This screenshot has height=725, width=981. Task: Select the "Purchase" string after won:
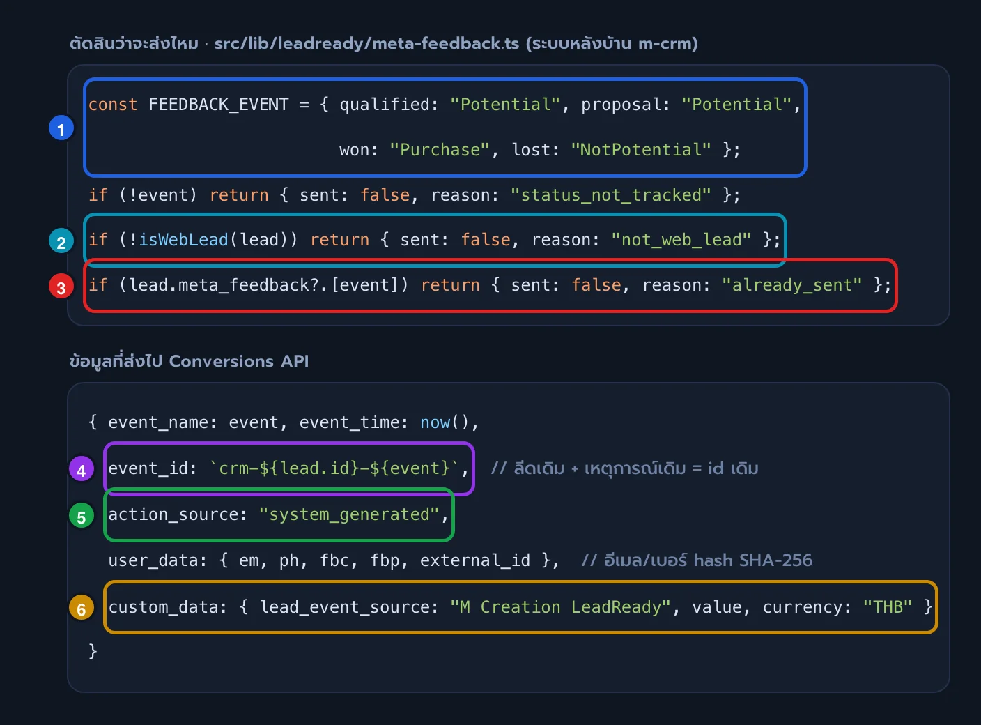pos(440,150)
